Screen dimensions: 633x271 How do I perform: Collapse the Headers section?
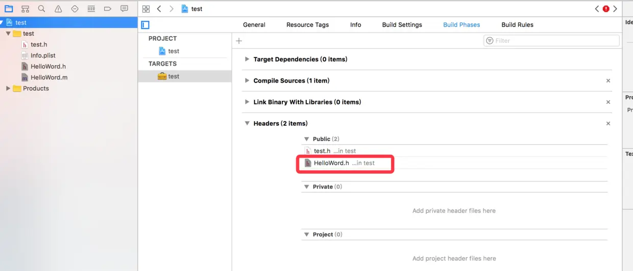pos(248,123)
